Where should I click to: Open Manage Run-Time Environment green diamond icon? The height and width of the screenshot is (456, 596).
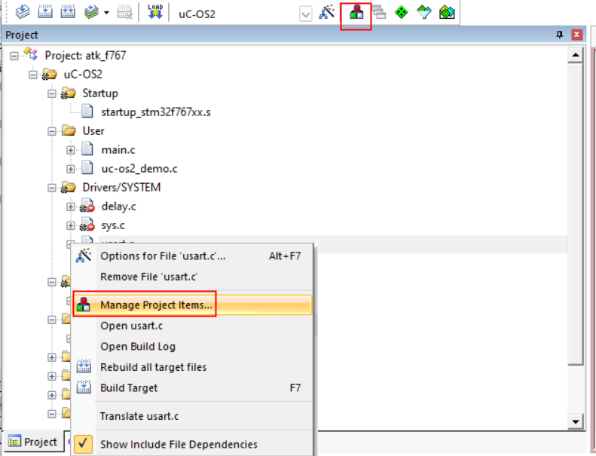(x=401, y=12)
